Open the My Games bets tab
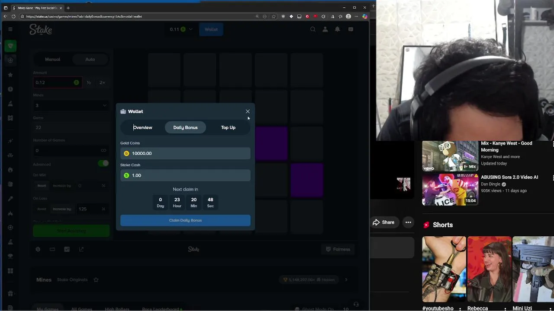Viewport: 554px width, 311px height. (x=48, y=309)
